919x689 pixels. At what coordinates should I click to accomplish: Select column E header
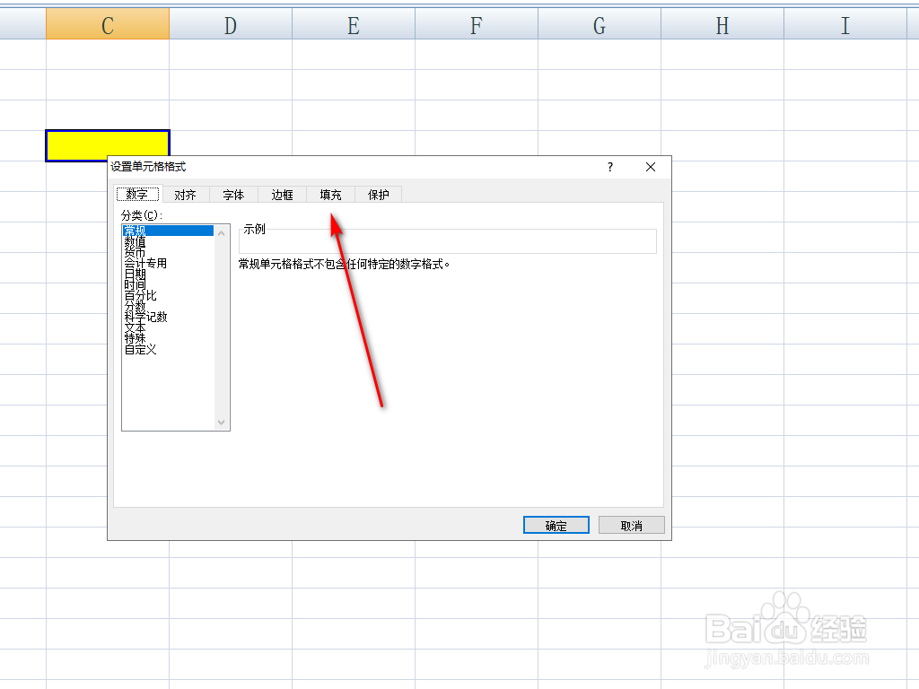pos(354,25)
